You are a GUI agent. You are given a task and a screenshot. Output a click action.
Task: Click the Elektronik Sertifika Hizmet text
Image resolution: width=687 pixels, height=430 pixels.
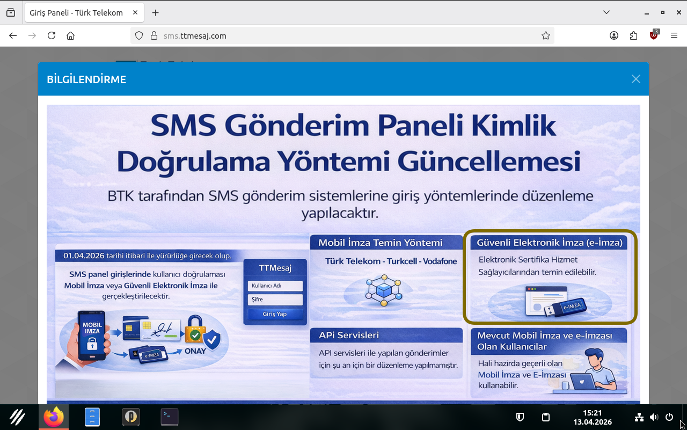(x=528, y=259)
